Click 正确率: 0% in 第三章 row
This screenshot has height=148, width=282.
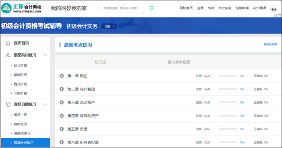261,103
